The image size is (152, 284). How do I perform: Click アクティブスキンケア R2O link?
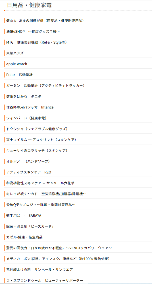[x=29, y=172]
